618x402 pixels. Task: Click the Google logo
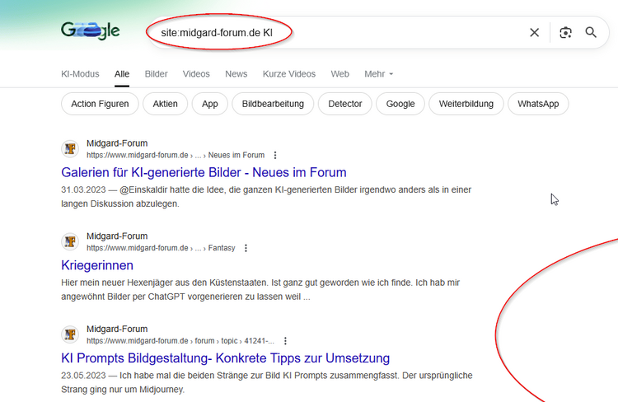[x=90, y=31]
